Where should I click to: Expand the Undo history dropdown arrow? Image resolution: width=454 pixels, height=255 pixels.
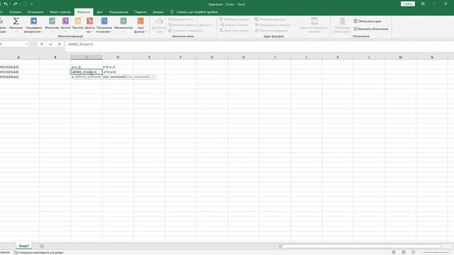coord(10,4)
